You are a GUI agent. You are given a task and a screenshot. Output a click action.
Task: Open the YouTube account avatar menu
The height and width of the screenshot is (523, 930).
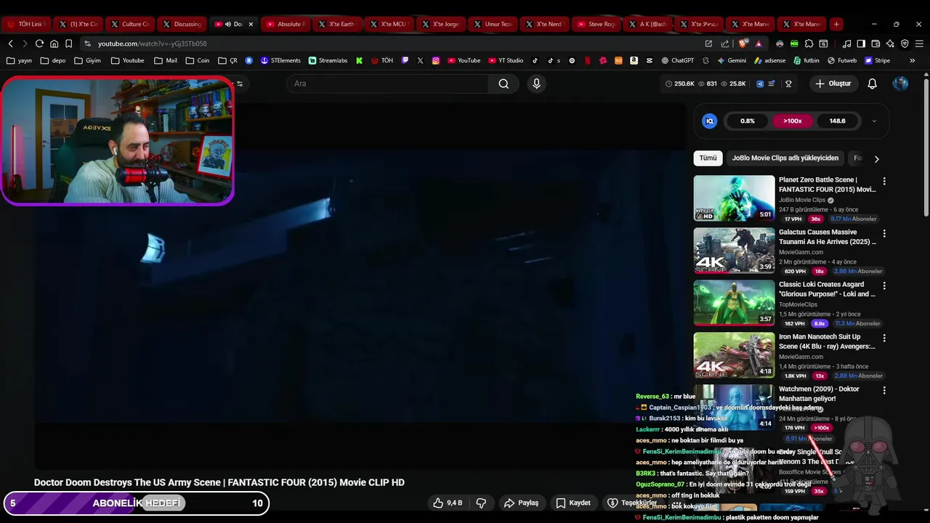click(x=900, y=84)
